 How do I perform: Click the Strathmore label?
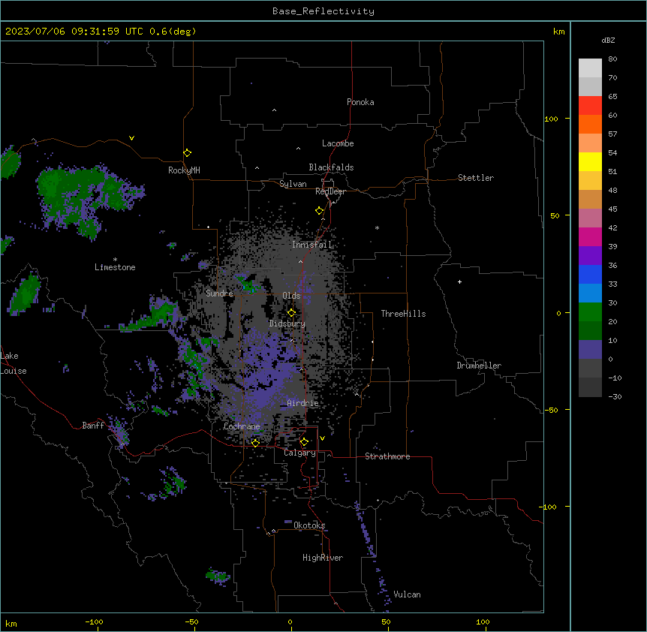[387, 456]
